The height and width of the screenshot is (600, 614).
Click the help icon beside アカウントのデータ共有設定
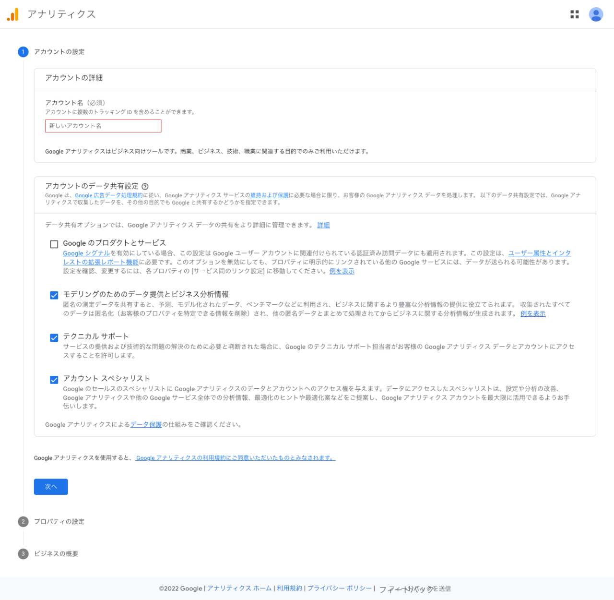tap(145, 186)
